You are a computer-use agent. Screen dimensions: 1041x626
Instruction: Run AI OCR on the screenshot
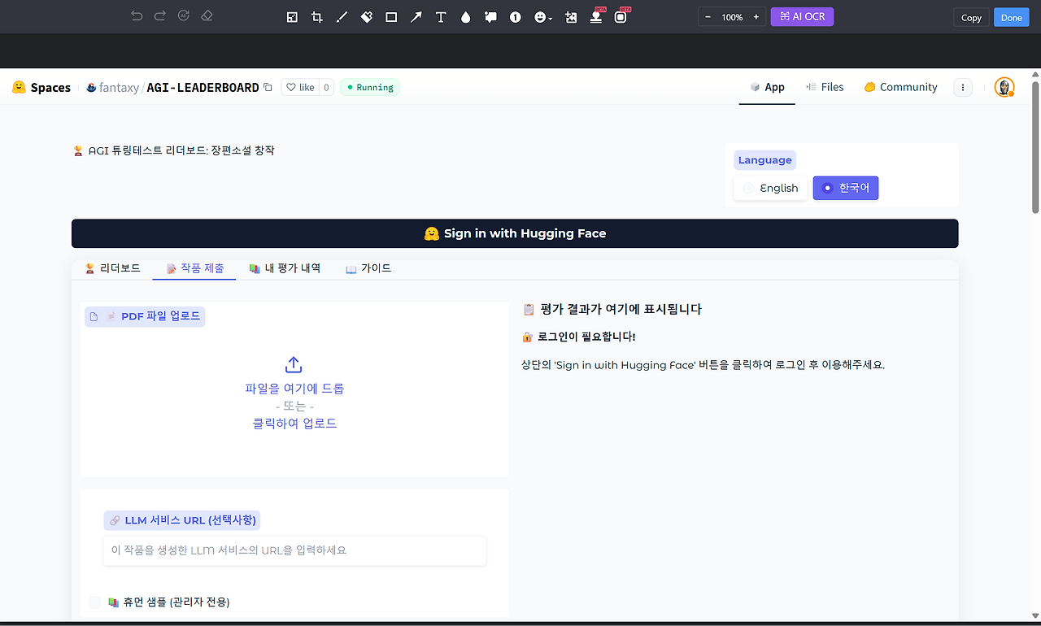(802, 16)
